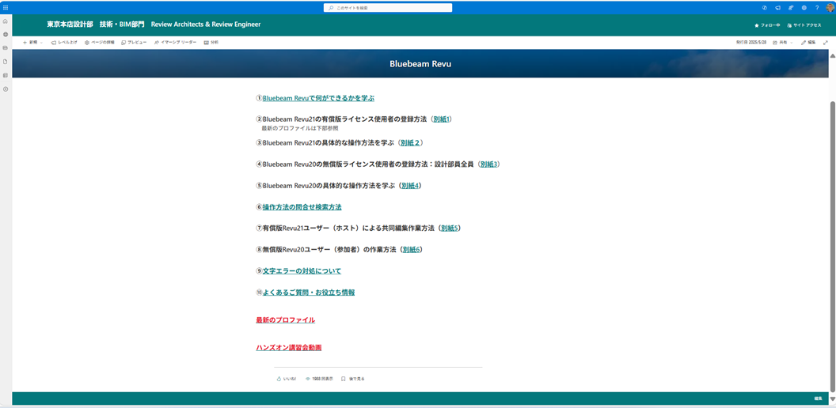Click the 編集 link in footer bar

(818, 399)
